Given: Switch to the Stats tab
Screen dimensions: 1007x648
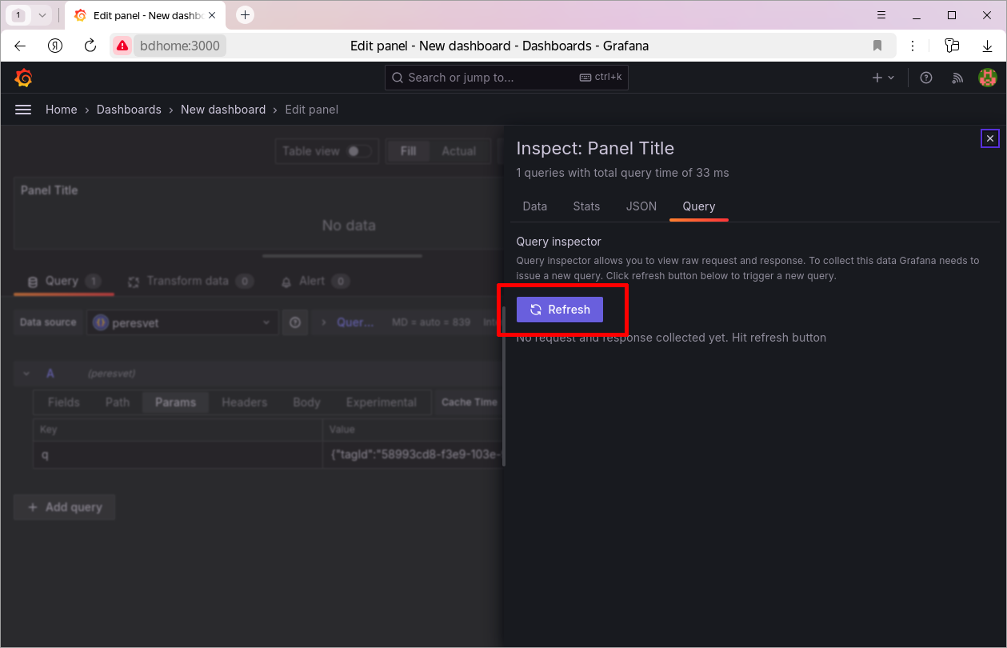Looking at the screenshot, I should 586,206.
